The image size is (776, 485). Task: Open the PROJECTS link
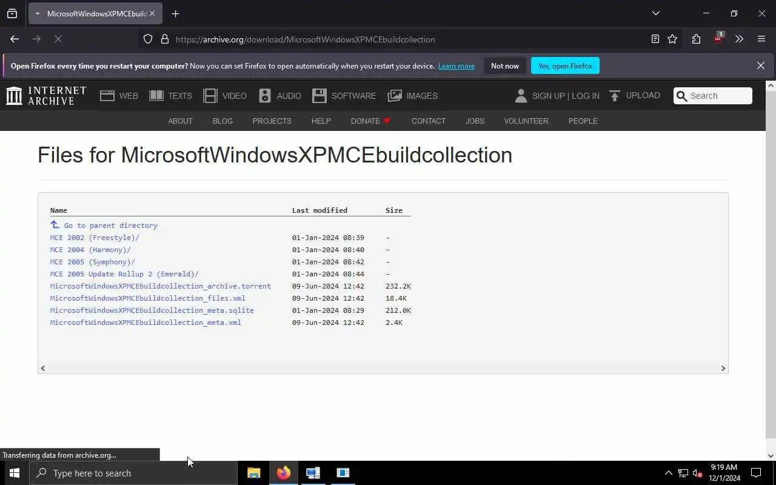tap(272, 121)
